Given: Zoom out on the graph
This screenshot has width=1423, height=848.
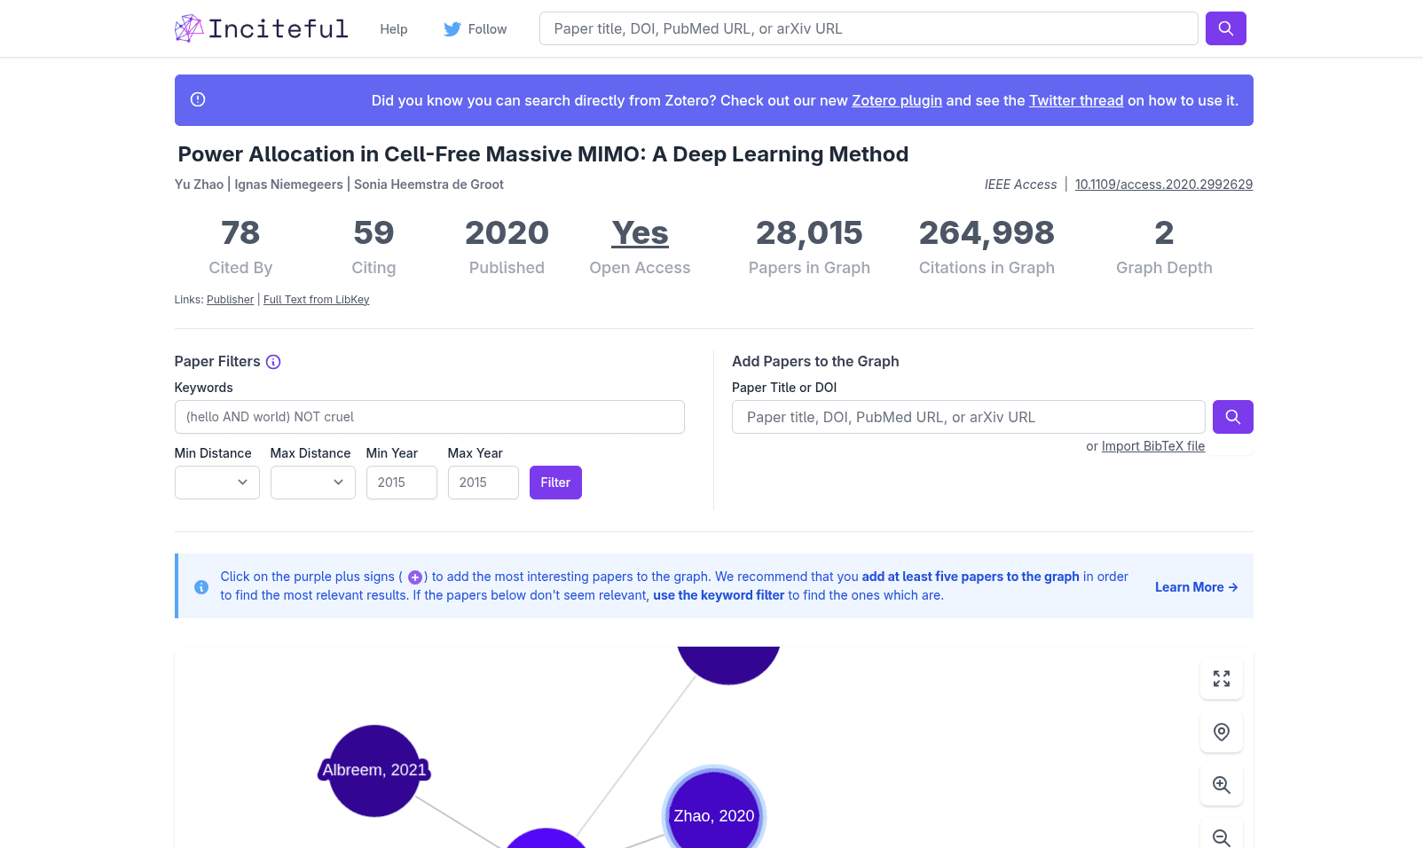Looking at the screenshot, I should [x=1221, y=836].
